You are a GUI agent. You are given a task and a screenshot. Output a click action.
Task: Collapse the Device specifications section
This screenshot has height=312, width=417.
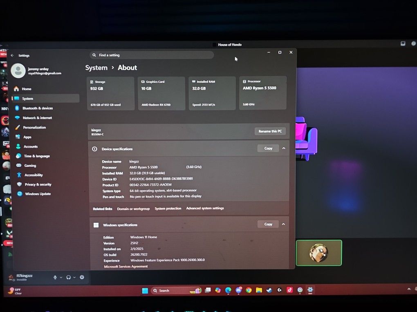[x=284, y=148]
